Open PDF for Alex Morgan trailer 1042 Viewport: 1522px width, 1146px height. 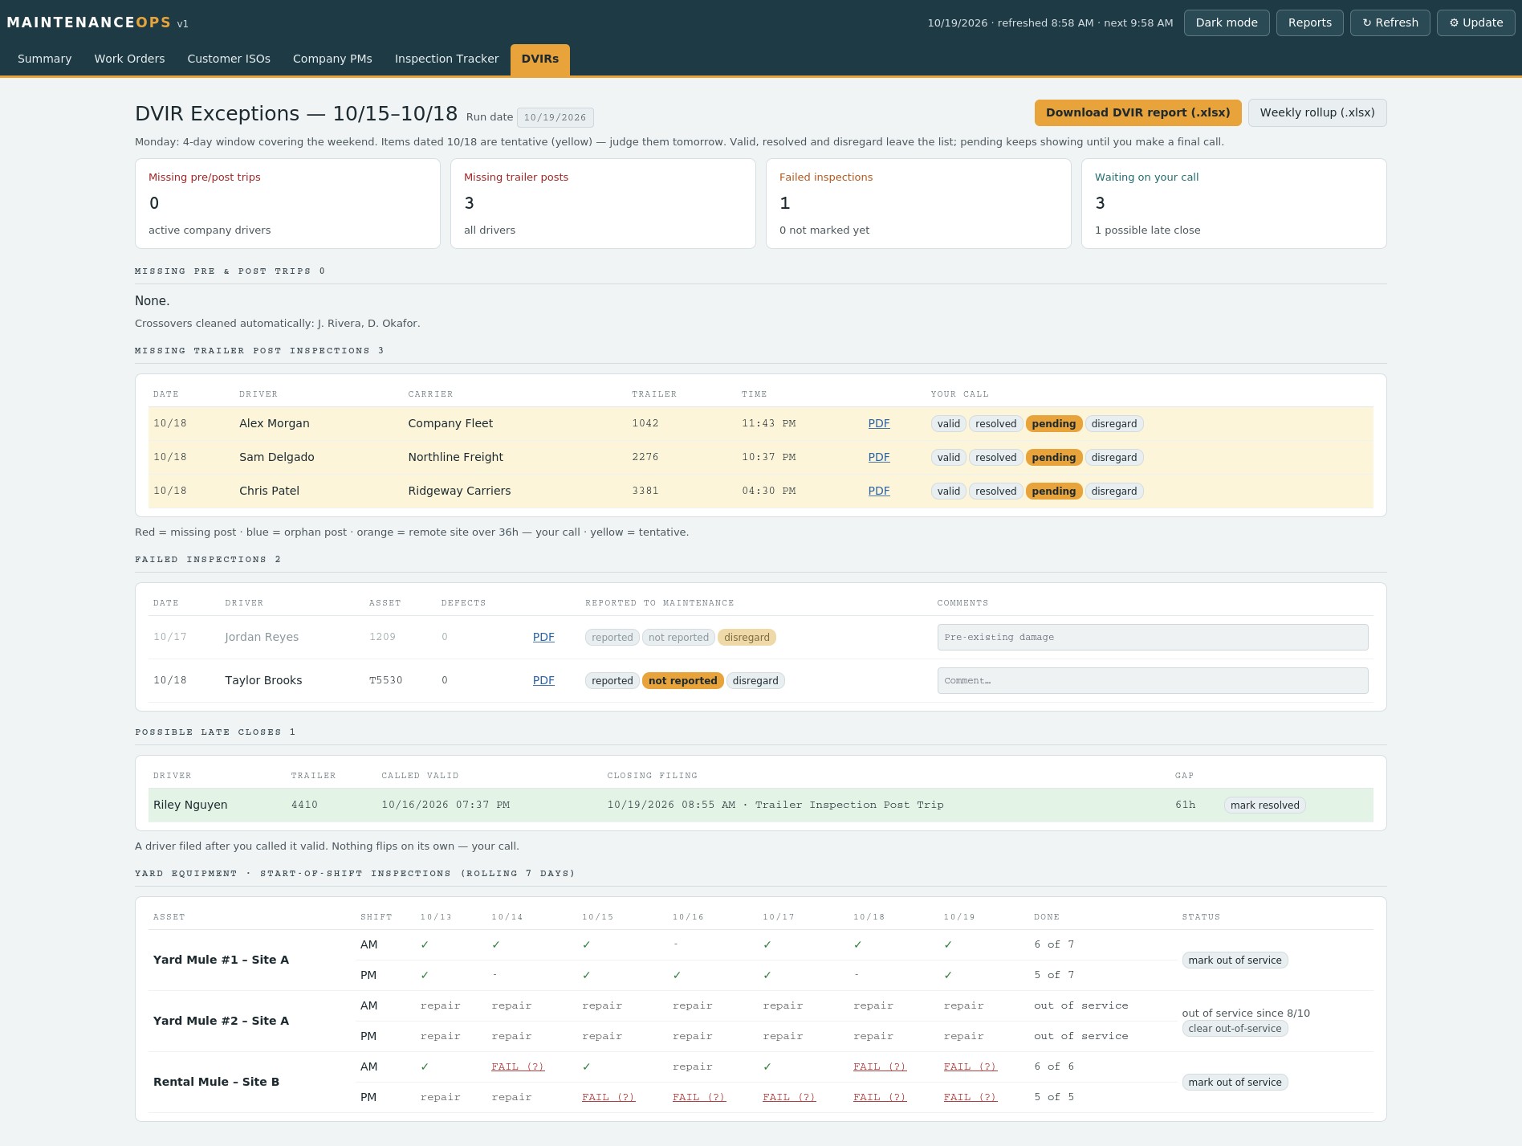[x=878, y=423]
